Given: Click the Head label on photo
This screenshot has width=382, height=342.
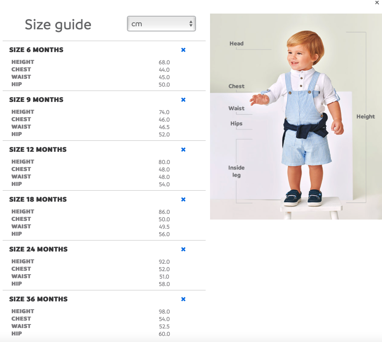Looking at the screenshot, I should click(236, 44).
